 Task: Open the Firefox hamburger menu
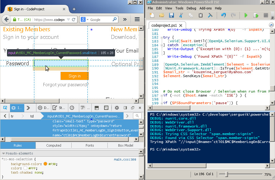(x=137, y=19)
